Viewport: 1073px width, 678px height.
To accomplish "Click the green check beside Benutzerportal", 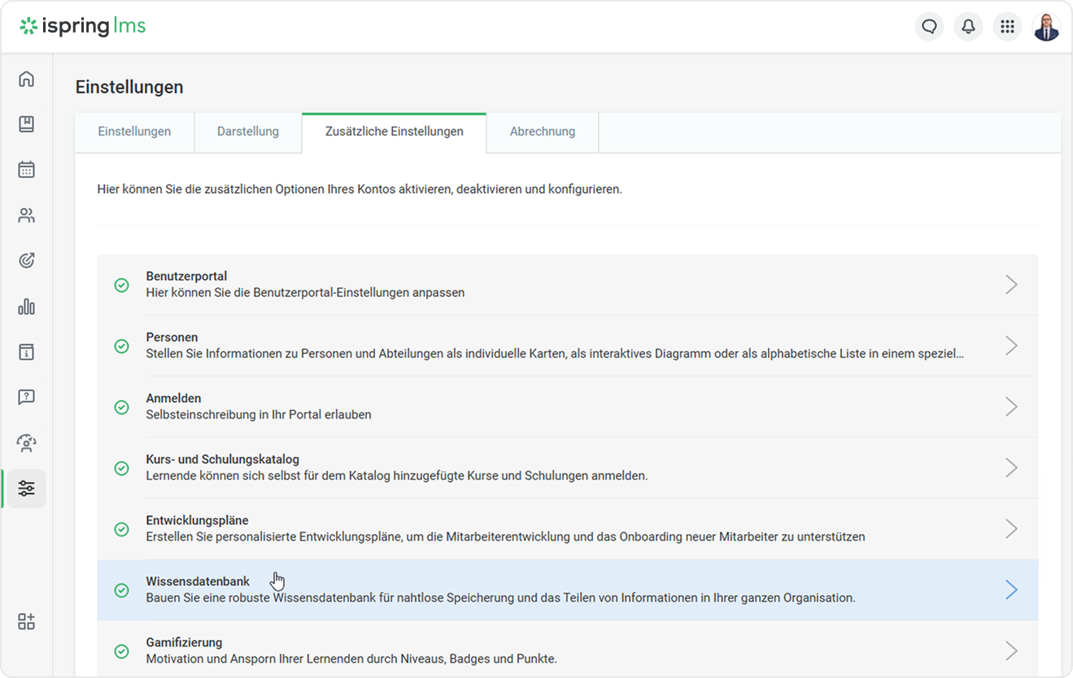I will point(121,285).
